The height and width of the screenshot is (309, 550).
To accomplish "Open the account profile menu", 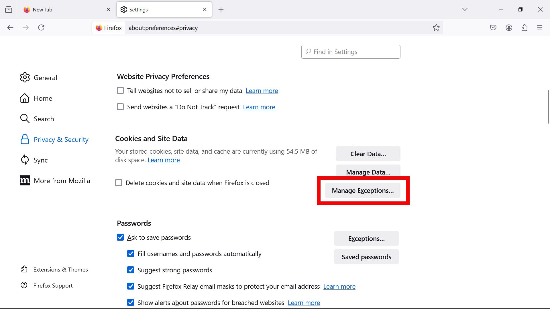I will point(509,27).
